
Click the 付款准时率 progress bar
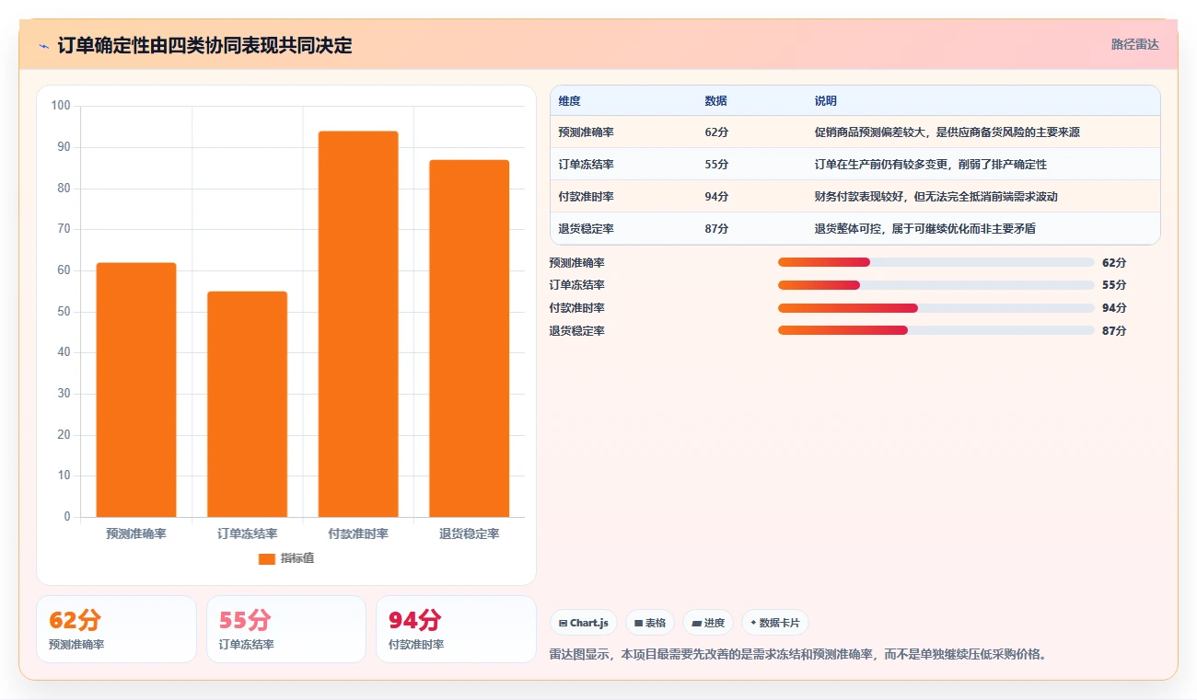tap(936, 308)
